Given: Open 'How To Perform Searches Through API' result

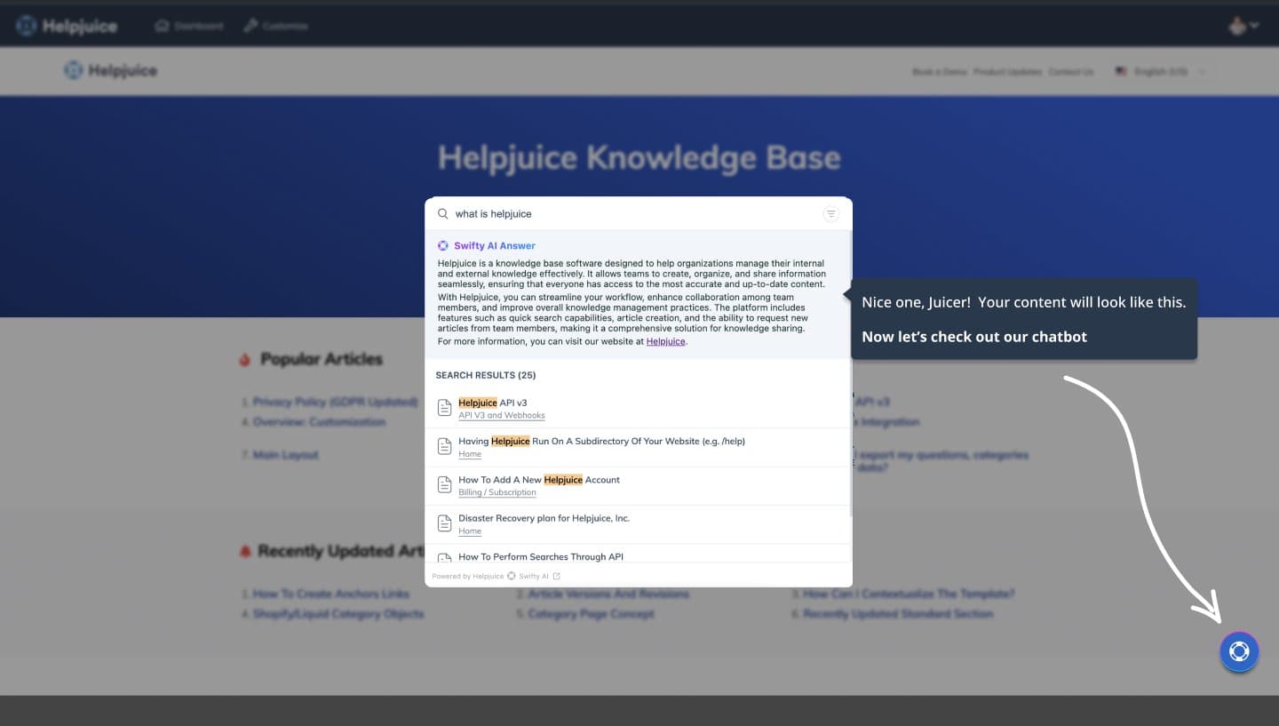Looking at the screenshot, I should [x=541, y=557].
